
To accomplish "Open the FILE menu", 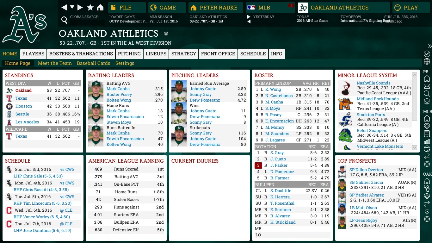I will click(127, 8).
